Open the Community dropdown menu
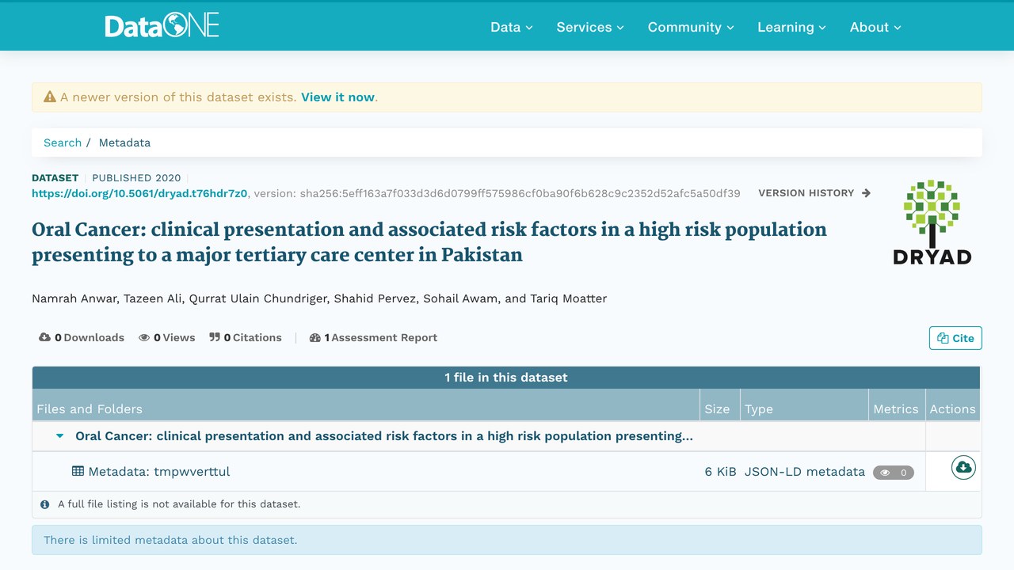The height and width of the screenshot is (570, 1014). pos(691,27)
